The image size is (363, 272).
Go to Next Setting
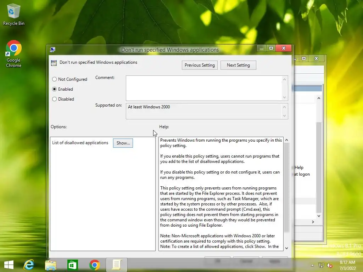pos(238,65)
